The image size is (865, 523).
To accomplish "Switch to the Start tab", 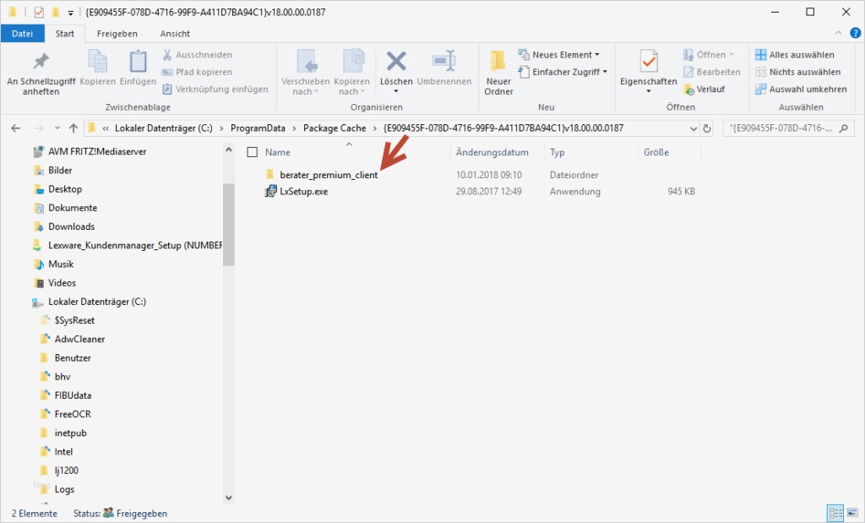I will 64,33.
